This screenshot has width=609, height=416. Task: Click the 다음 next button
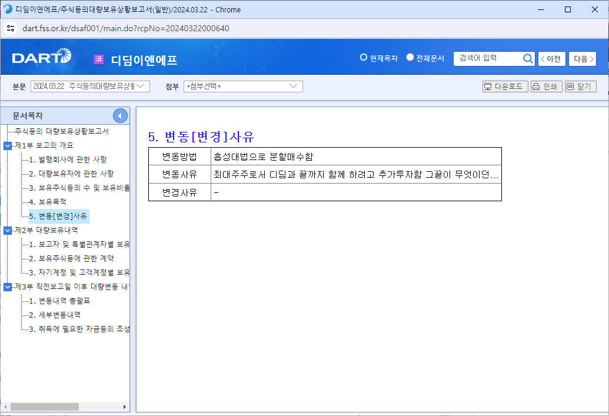coord(582,59)
